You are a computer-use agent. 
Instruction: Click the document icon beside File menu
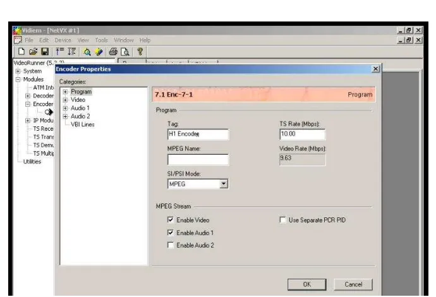coord(18,40)
